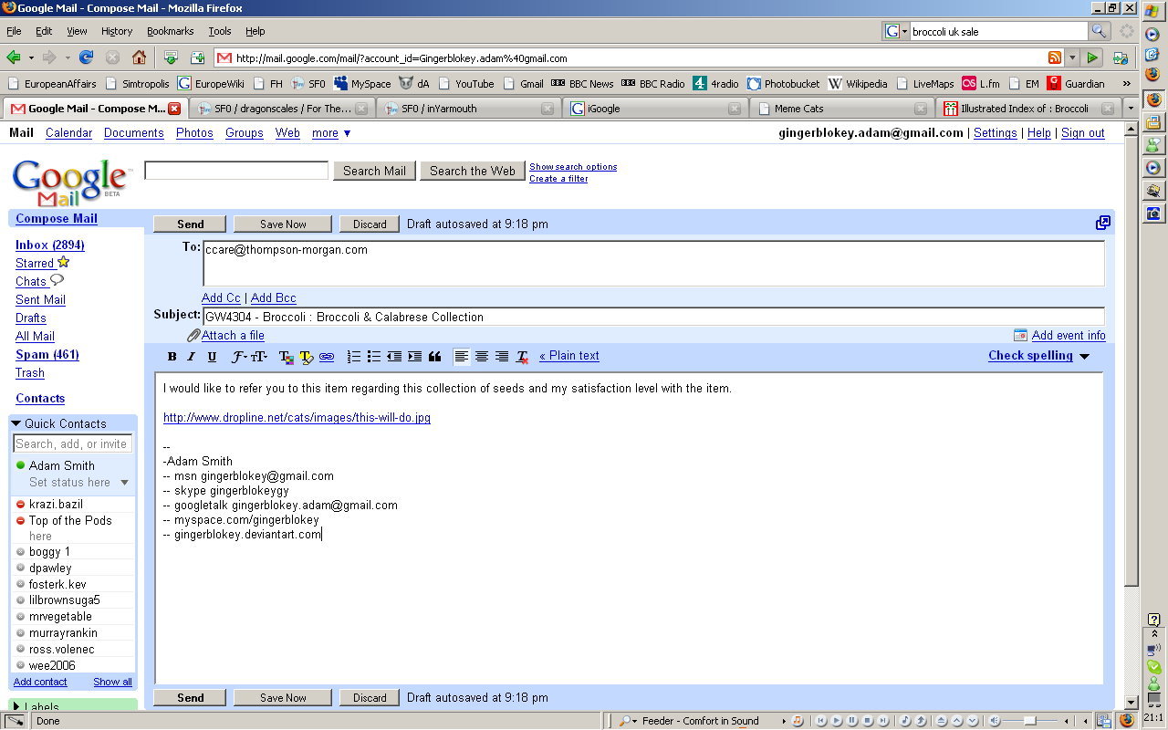Image resolution: width=1168 pixels, height=730 pixels.
Task: Collapse the Quick Contacts panel
Action: click(x=16, y=424)
